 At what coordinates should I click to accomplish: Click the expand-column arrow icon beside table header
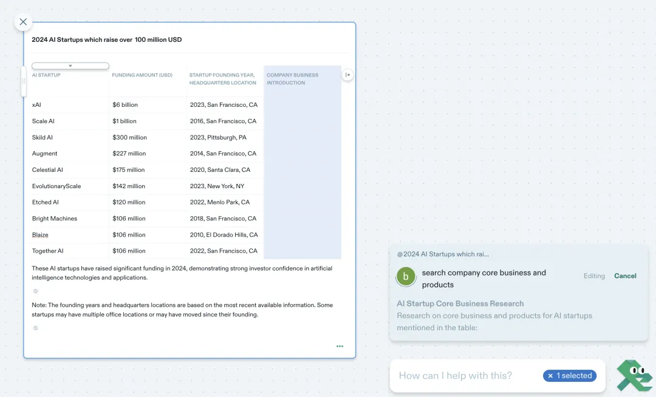coord(347,75)
